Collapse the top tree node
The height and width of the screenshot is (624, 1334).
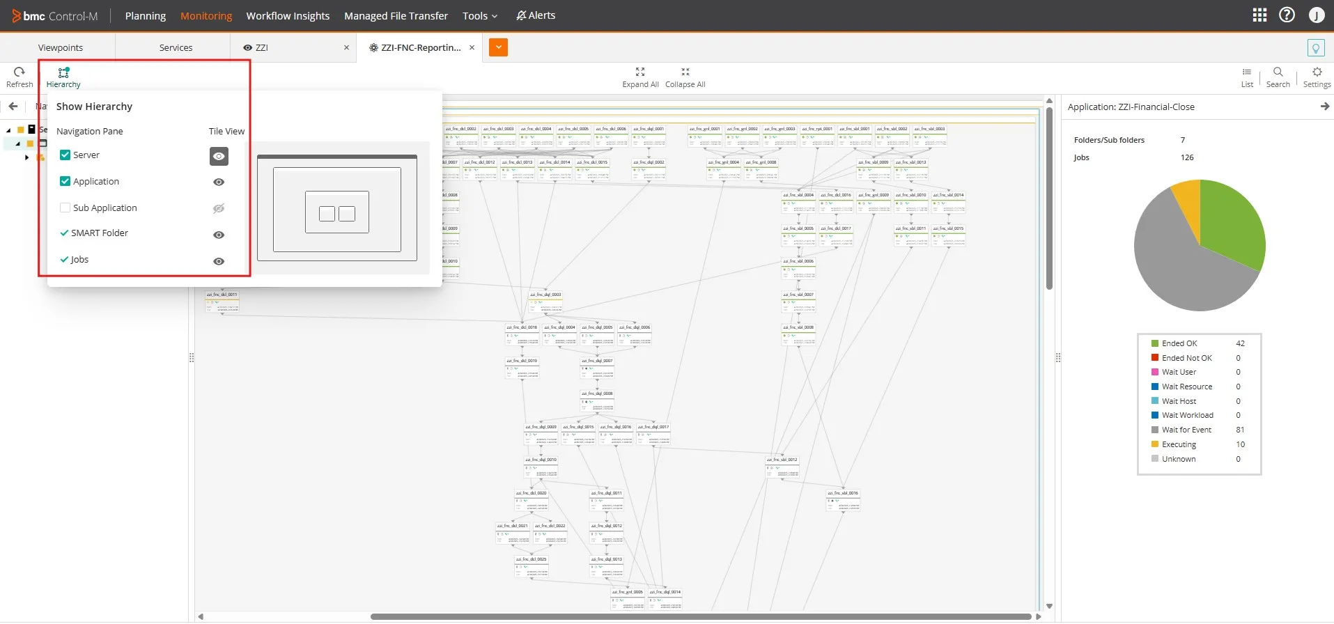pos(8,130)
